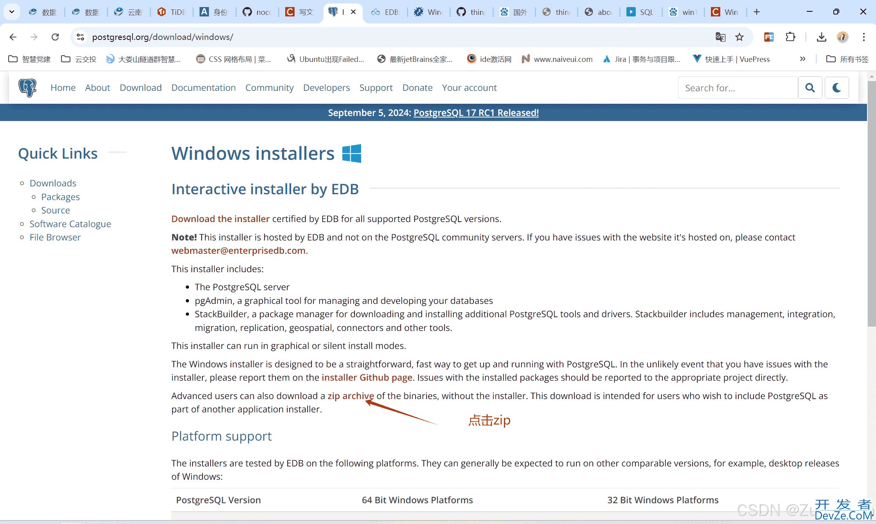Switch to TiDB tab
This screenshot has width=876, height=524.
172,12
